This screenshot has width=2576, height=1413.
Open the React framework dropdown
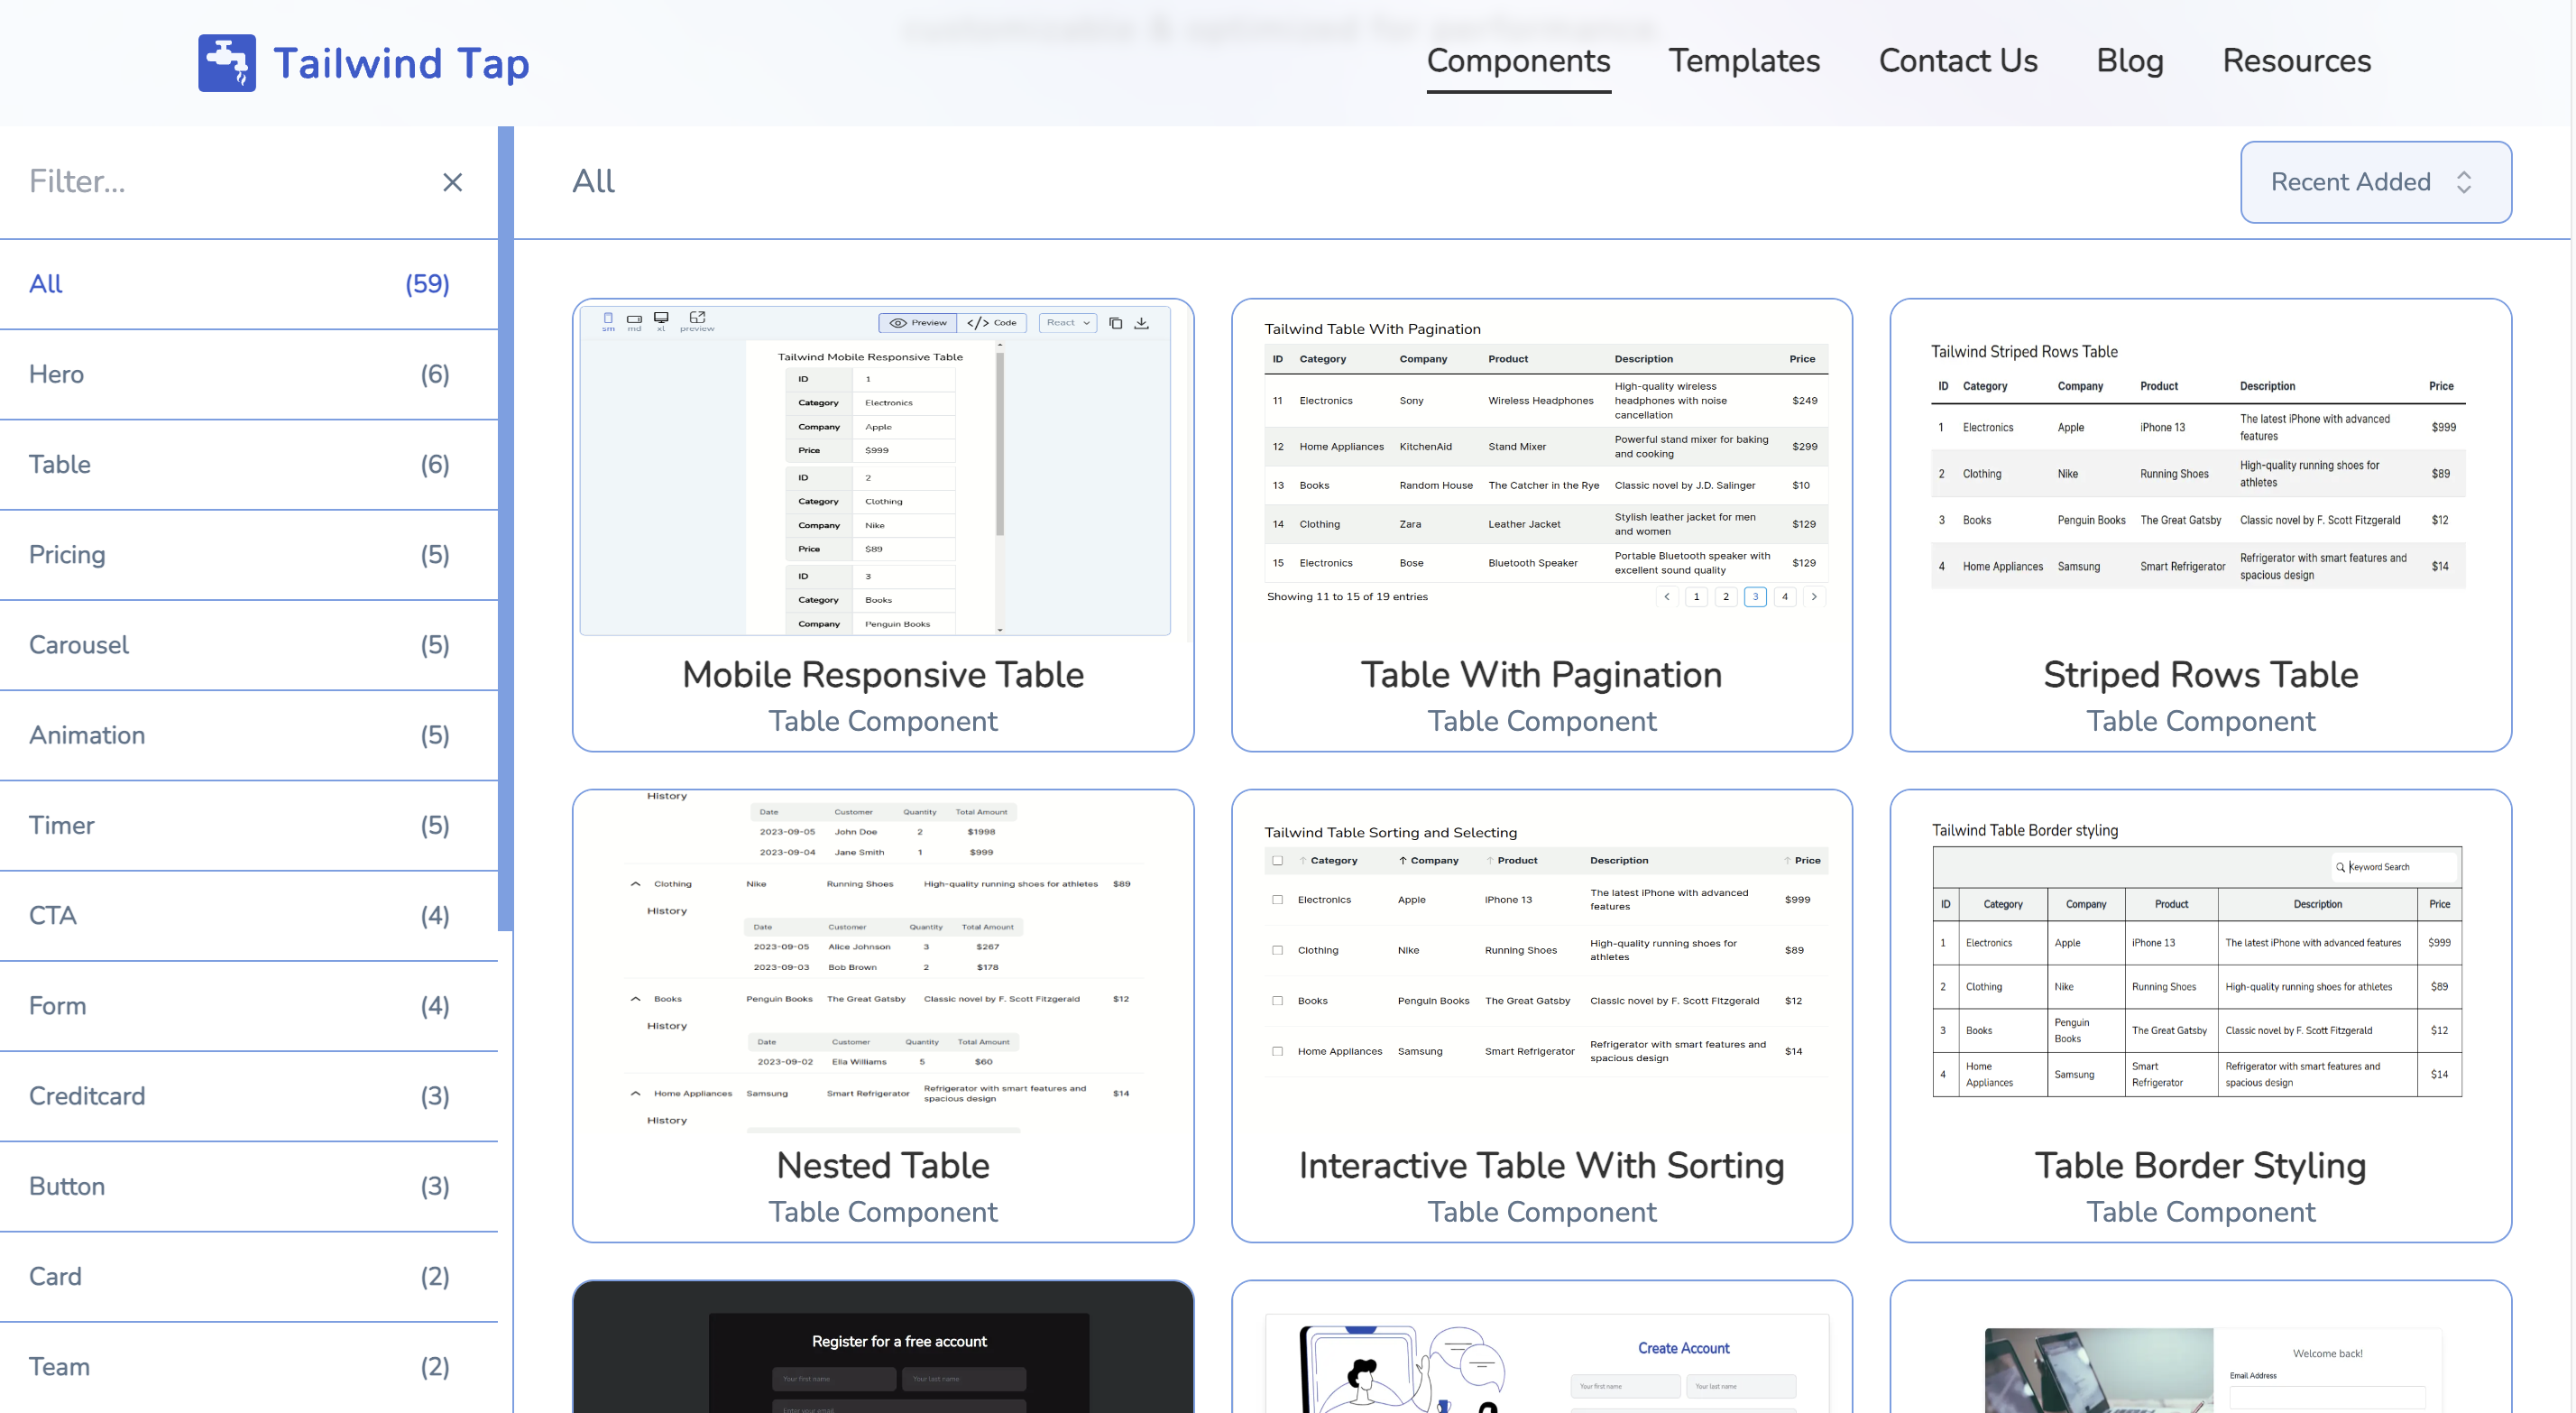(1066, 322)
